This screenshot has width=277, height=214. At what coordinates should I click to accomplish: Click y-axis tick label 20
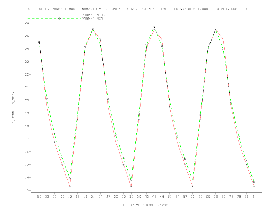tap(27, 100)
